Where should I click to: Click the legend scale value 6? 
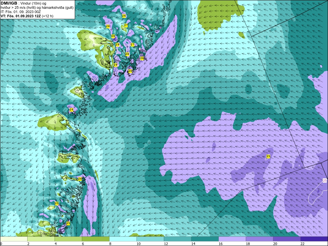[83, 244]
